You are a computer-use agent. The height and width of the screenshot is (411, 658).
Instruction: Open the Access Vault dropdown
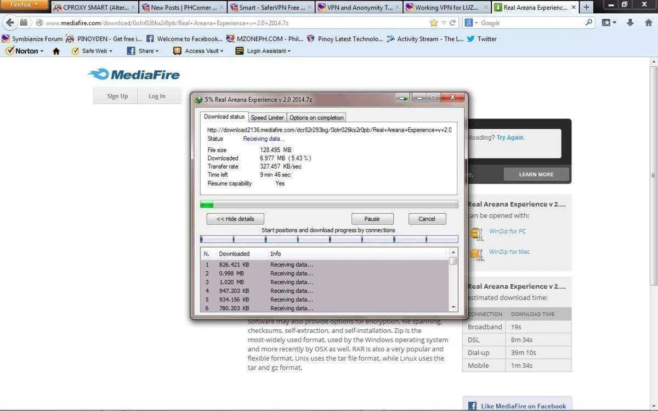point(198,51)
